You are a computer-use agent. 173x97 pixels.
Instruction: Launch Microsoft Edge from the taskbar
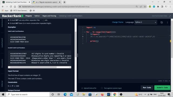pyautogui.click(x=65, y=95)
